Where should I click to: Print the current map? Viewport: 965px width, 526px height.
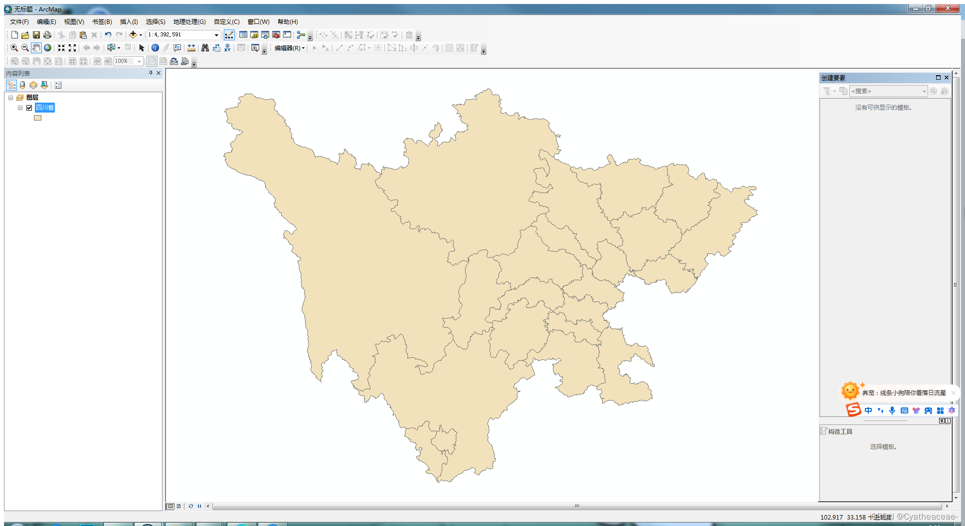47,35
